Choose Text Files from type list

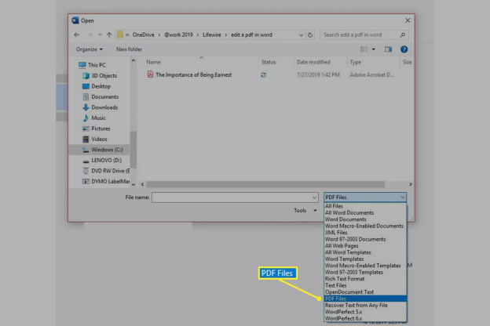tap(365, 285)
